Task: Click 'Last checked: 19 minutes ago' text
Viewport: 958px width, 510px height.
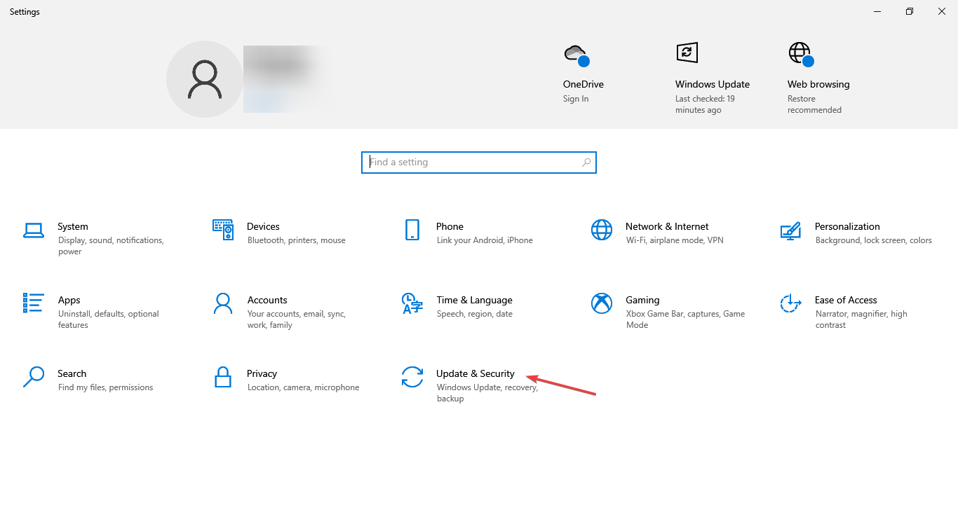Action: [x=705, y=104]
